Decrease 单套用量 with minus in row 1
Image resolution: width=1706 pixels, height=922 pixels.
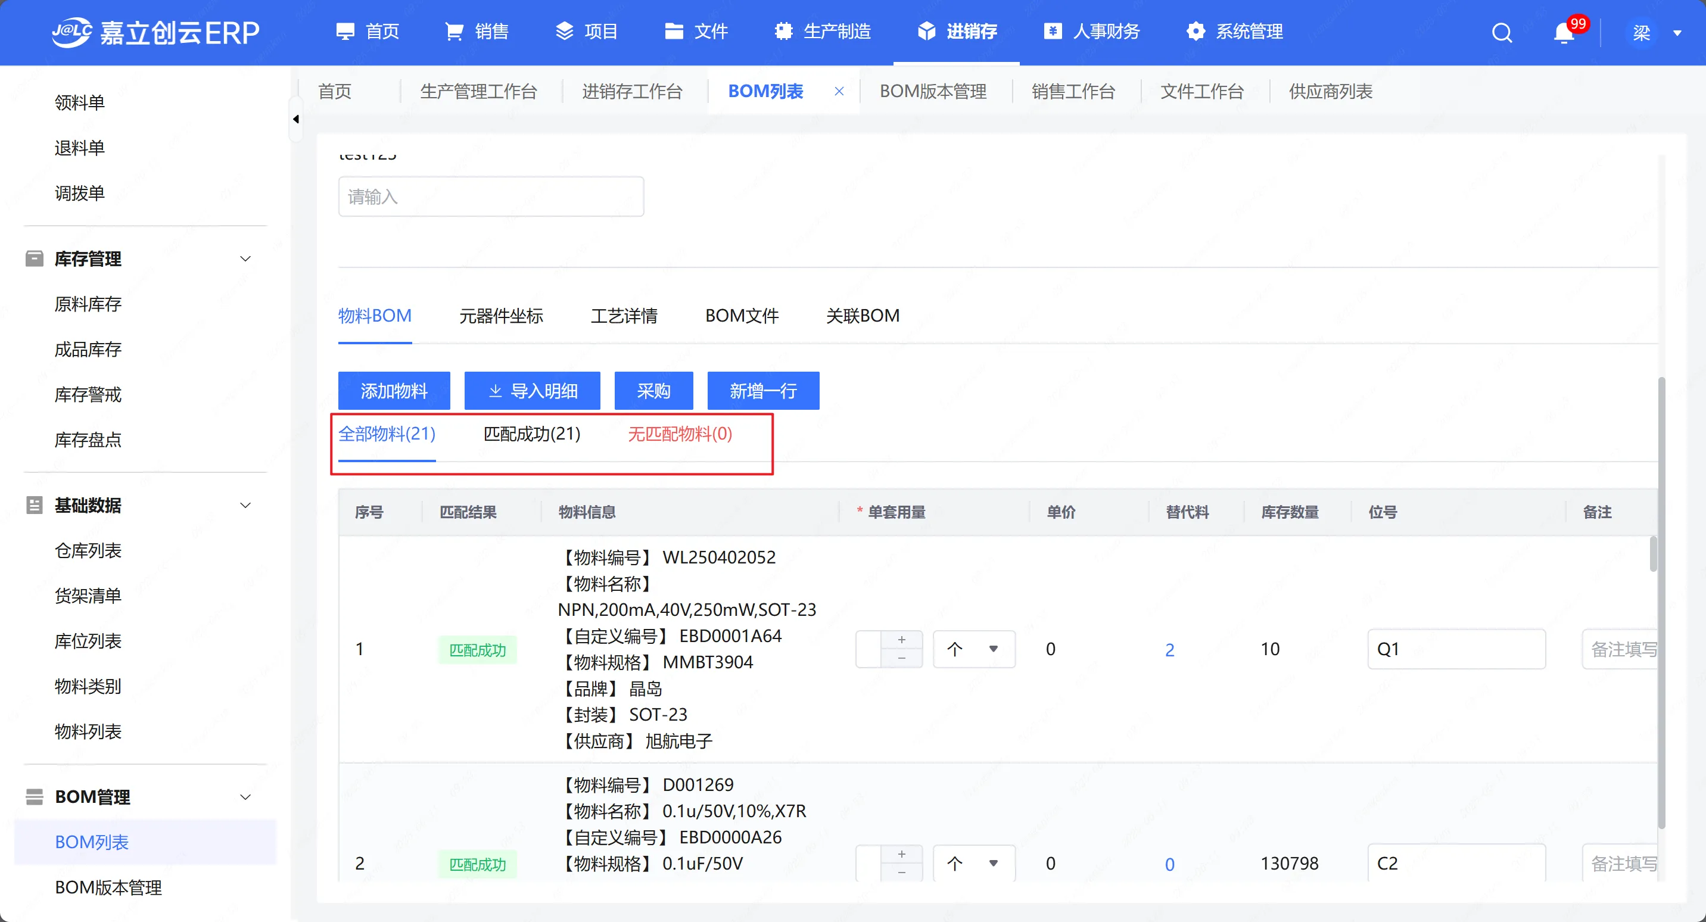[x=901, y=658]
